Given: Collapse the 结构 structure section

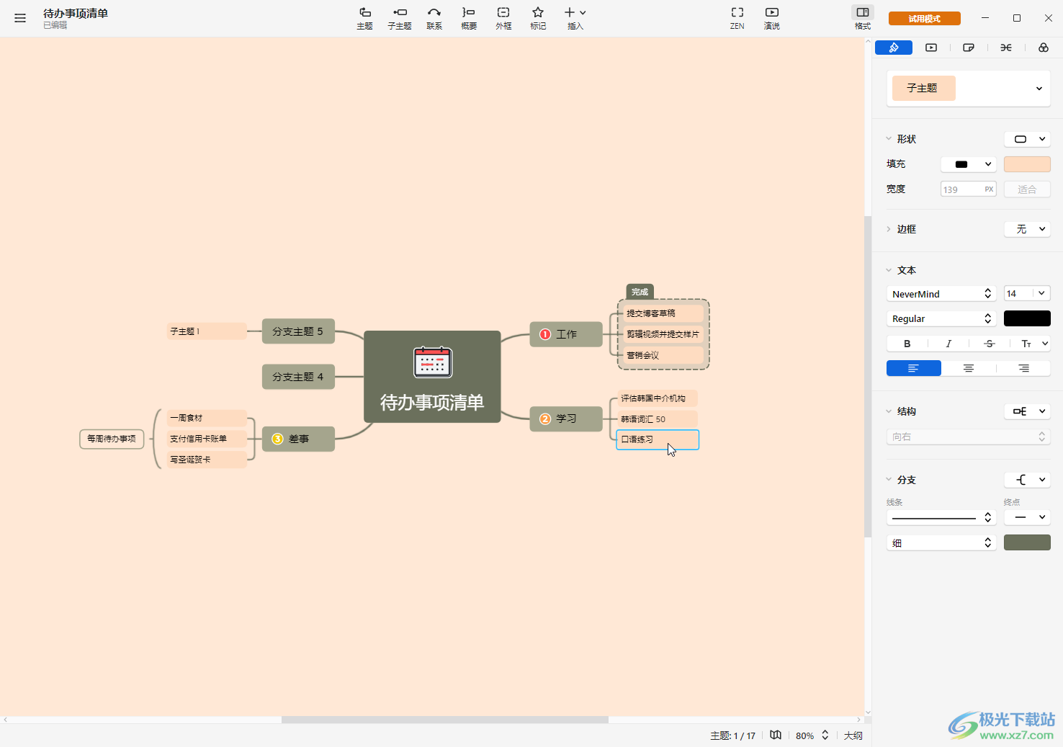Looking at the screenshot, I should pos(889,411).
